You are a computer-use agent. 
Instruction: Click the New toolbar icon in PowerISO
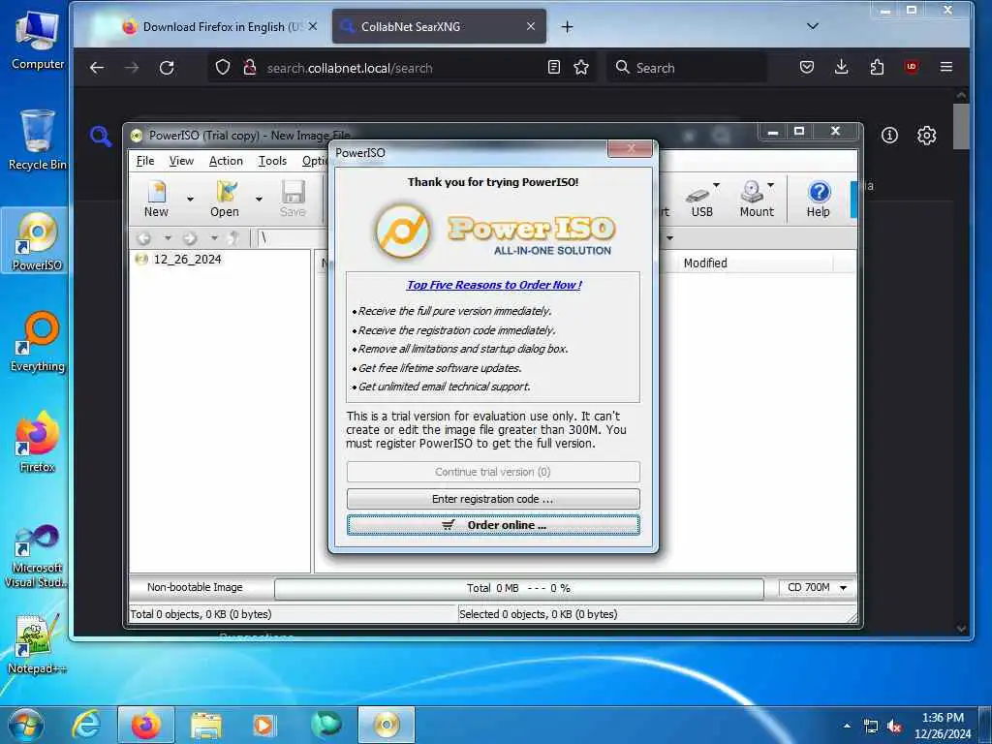tap(156, 199)
